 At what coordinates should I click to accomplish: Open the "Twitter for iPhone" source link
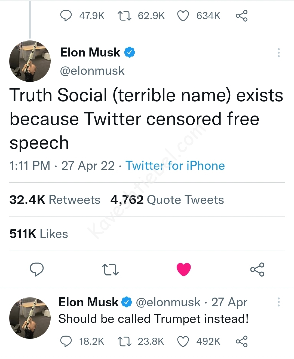175,166
